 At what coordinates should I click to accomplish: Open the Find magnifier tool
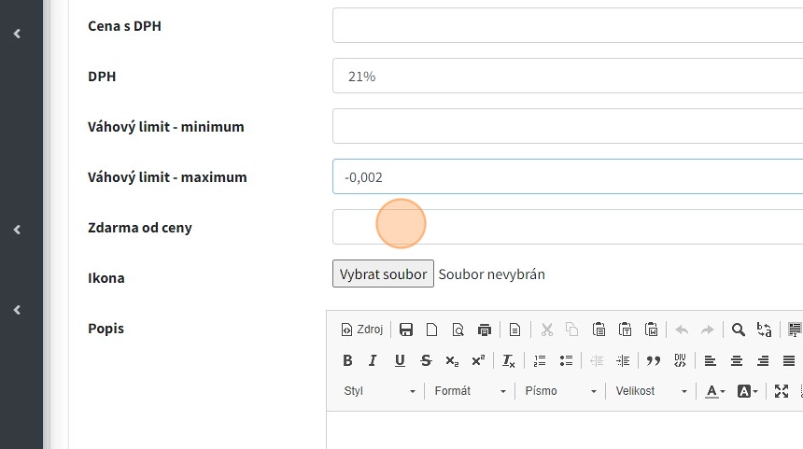(738, 330)
